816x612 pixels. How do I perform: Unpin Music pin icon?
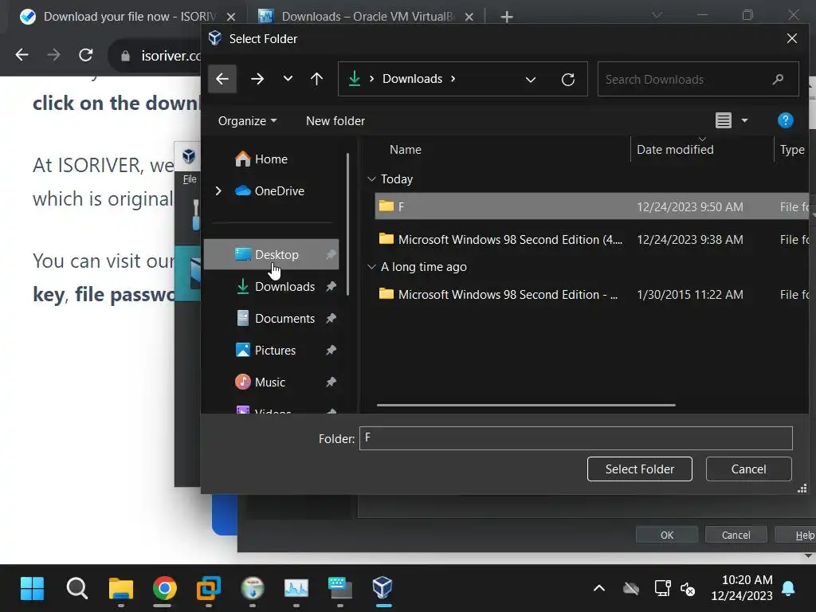331,382
